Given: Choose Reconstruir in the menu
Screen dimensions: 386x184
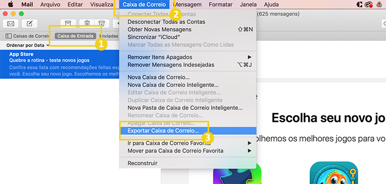Looking at the screenshot, I should [188, 163].
